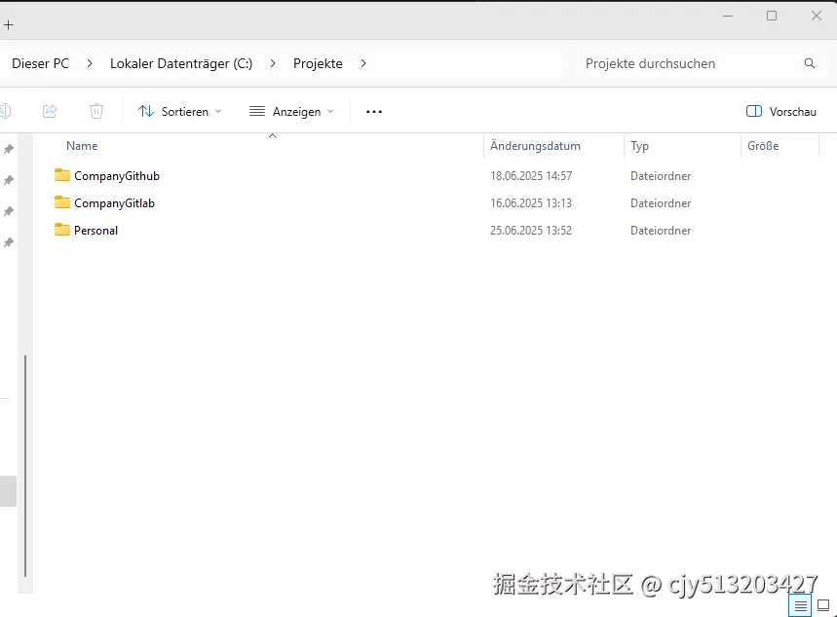837x617 pixels.
Task: Switch to large icons view in status bar
Action: pos(823,605)
